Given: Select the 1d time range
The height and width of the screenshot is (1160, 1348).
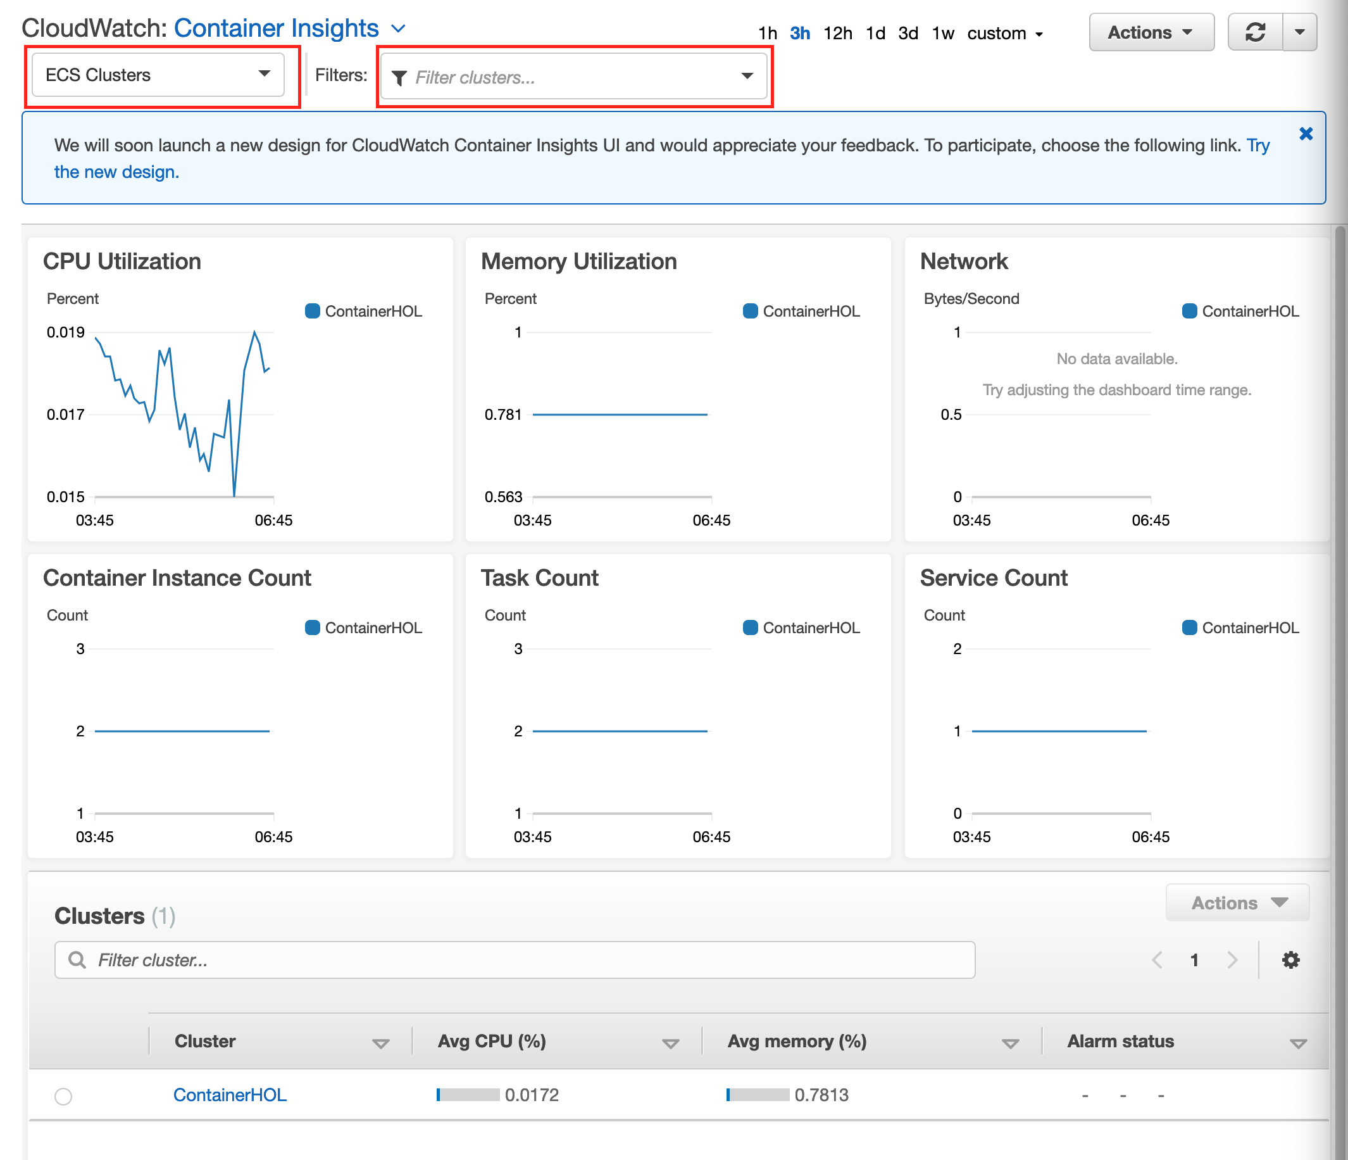Looking at the screenshot, I should [875, 33].
